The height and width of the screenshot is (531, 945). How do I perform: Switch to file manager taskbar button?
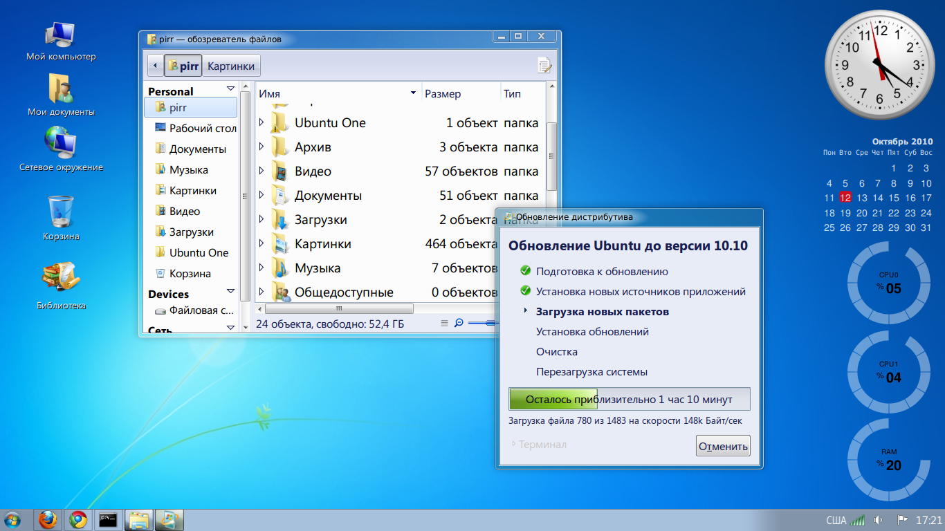point(139,520)
